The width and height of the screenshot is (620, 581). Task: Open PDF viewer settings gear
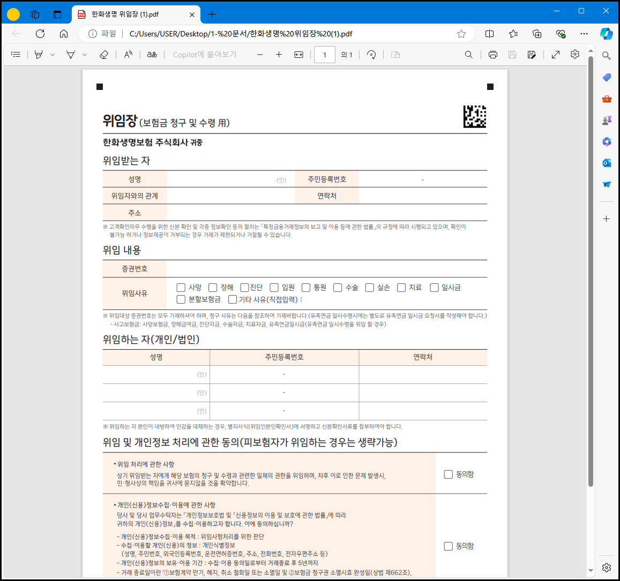[575, 54]
